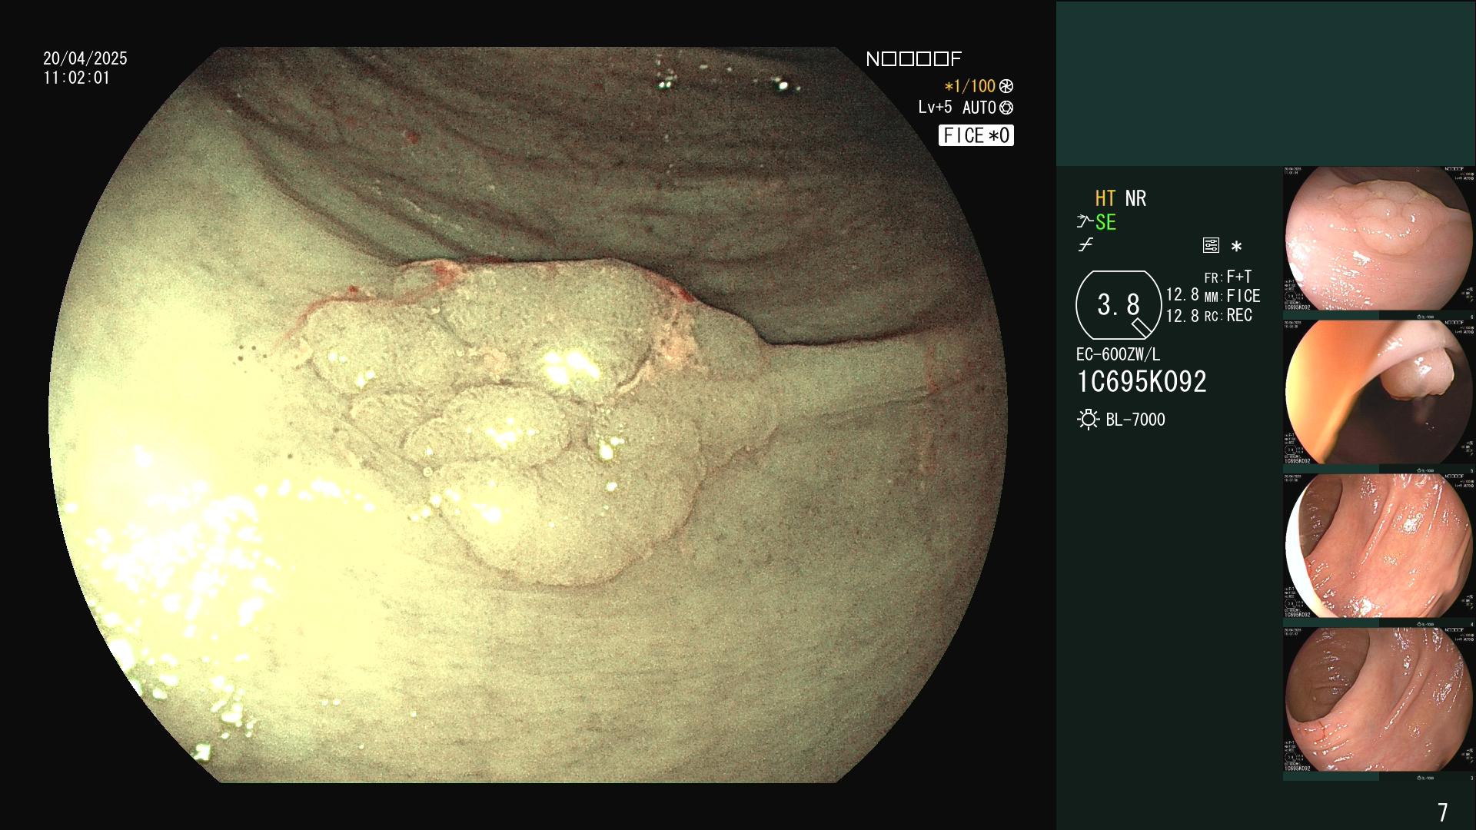Image resolution: width=1476 pixels, height=830 pixels.
Task: Click the MM: FICE setting
Action: 1232,296
